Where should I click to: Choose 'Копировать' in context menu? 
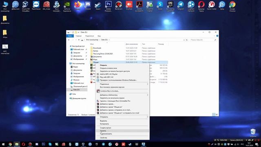point(122,124)
